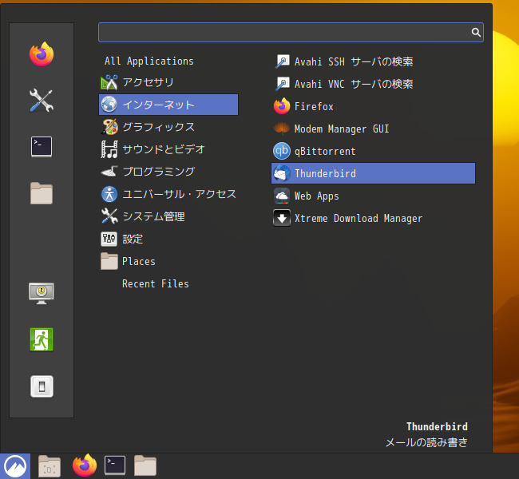Launch qBittorrent

pyautogui.click(x=373, y=151)
